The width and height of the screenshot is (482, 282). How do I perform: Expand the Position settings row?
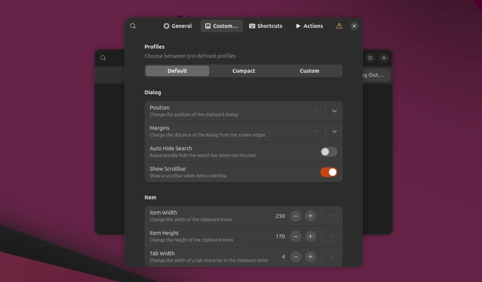tap(334, 111)
